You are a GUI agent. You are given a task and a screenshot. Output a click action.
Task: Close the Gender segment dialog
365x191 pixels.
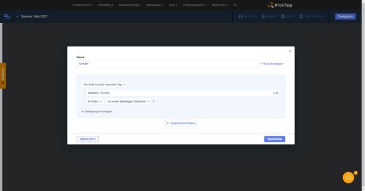tap(290, 51)
